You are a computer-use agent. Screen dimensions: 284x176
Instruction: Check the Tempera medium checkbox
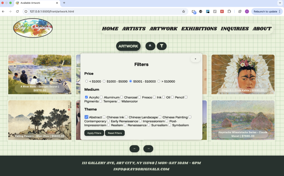tap(100, 101)
